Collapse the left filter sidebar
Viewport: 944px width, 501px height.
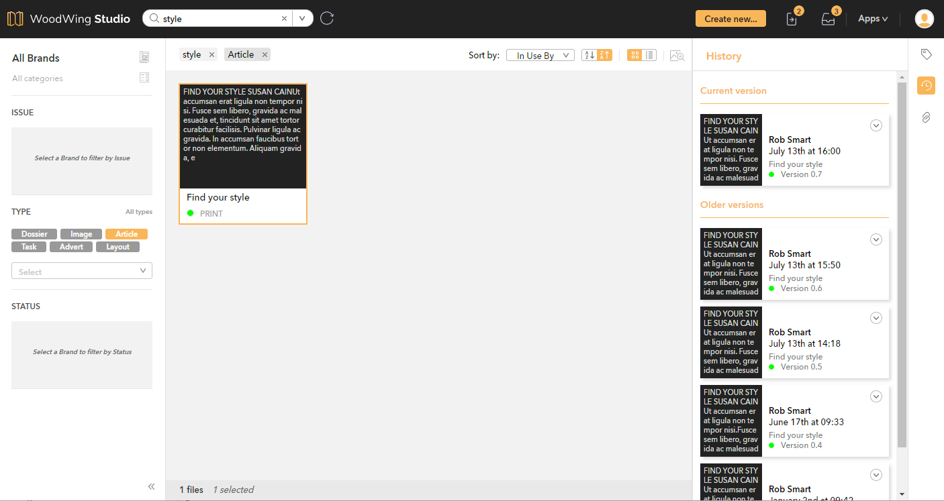(152, 487)
